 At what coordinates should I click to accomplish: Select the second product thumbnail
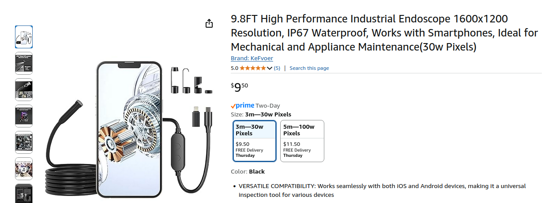24,63
